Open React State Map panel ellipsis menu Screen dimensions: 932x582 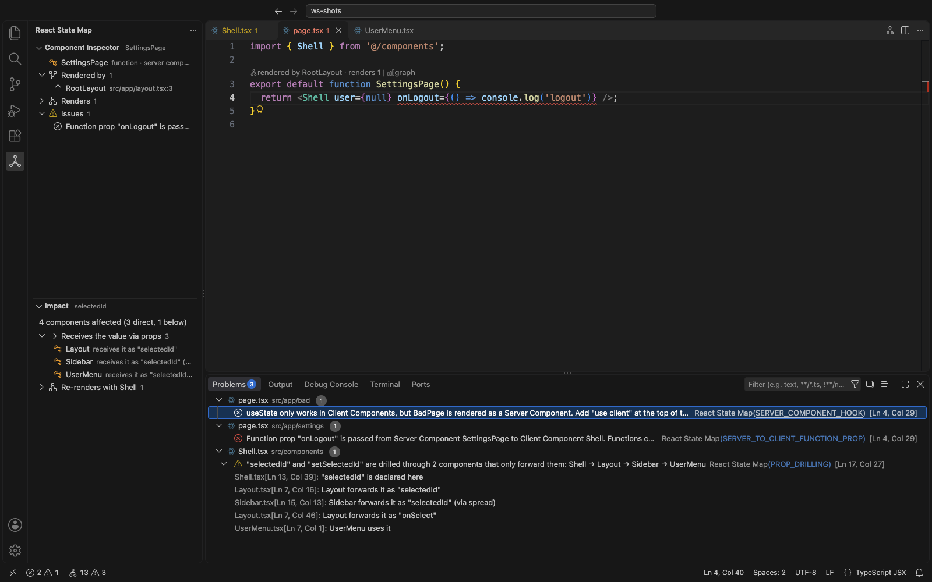(193, 30)
